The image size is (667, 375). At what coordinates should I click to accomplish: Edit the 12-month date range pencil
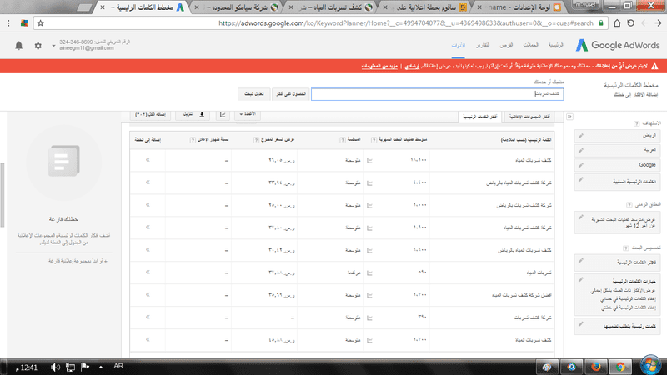tap(580, 217)
